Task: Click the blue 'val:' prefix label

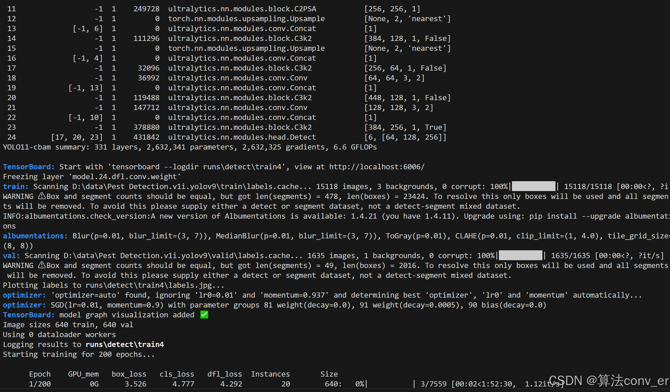Action: coord(11,256)
